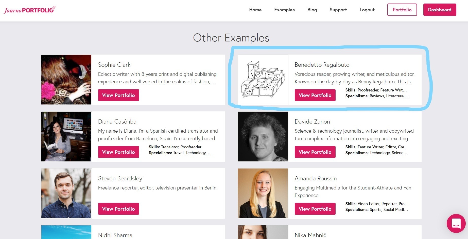Screen dimensions: 468x239
Task: Open Davide Zanon's black-and-white portrait
Action: (x=263, y=136)
